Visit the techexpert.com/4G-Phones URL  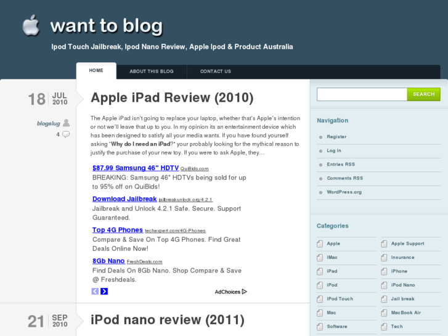[x=175, y=231]
